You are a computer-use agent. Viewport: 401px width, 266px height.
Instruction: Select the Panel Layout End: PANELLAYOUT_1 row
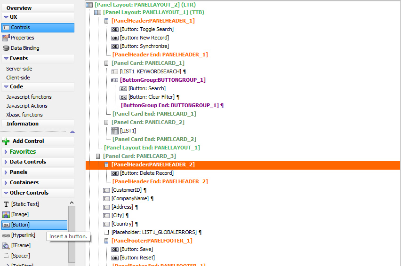152,148
